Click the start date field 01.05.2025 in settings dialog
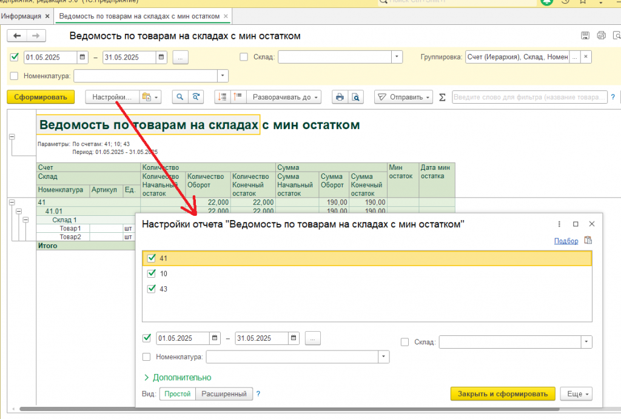The height and width of the screenshot is (419, 621). pyautogui.click(x=183, y=338)
